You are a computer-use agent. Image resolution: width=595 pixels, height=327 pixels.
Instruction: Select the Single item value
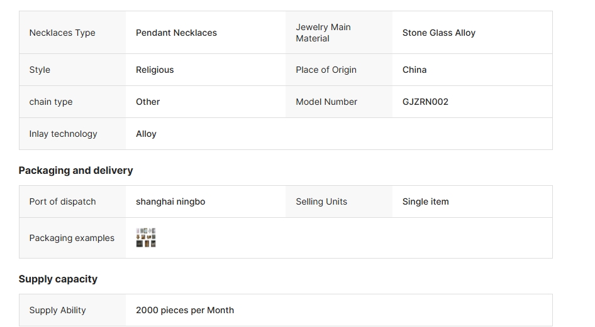coord(426,201)
